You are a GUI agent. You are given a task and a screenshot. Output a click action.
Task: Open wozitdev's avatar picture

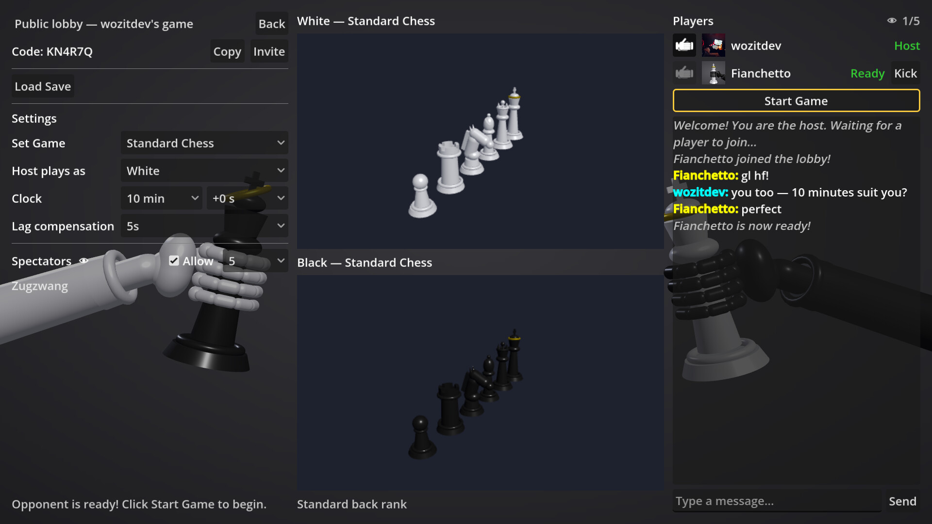click(x=714, y=46)
